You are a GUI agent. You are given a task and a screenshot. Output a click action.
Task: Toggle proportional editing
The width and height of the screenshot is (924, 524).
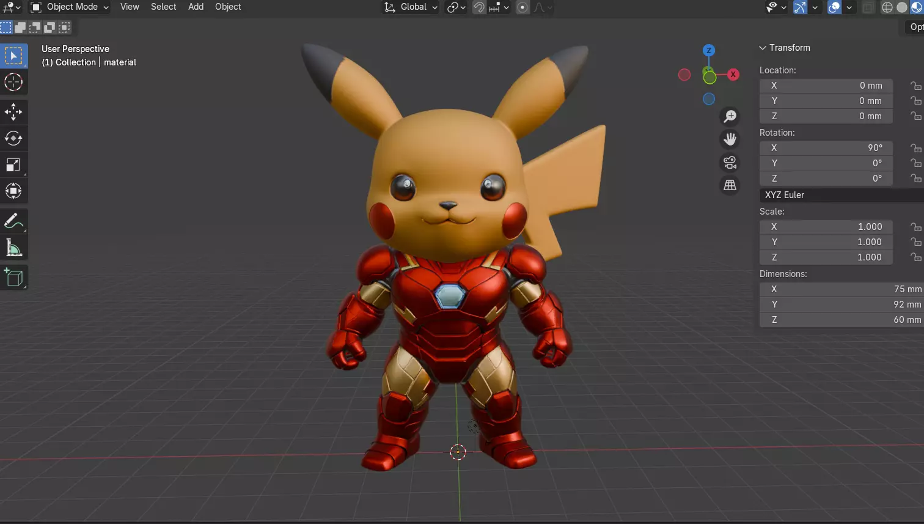coord(522,7)
